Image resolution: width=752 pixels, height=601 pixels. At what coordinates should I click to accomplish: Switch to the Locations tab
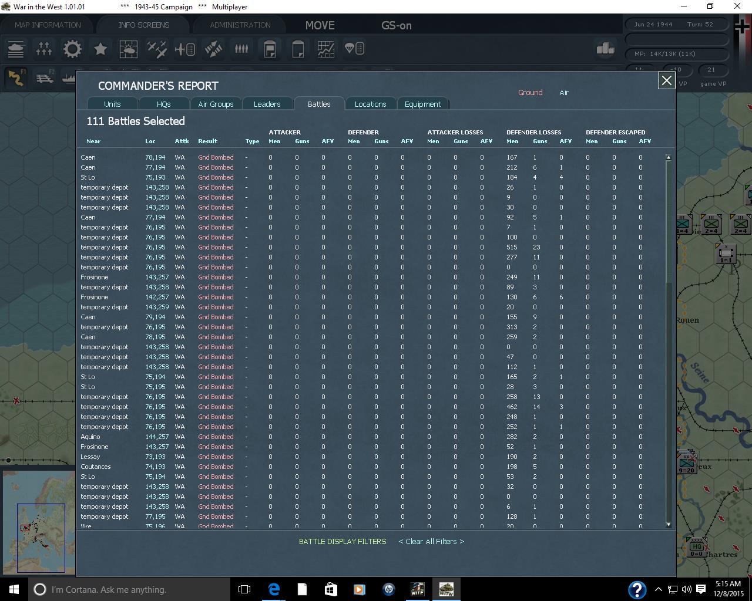point(370,104)
